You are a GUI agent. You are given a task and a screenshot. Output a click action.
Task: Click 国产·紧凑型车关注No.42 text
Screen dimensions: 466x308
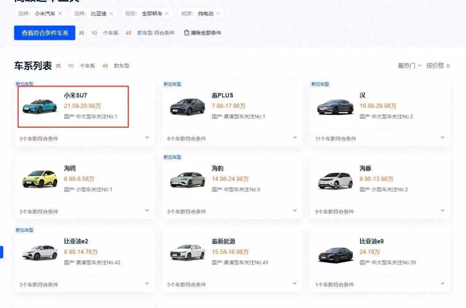92,262
